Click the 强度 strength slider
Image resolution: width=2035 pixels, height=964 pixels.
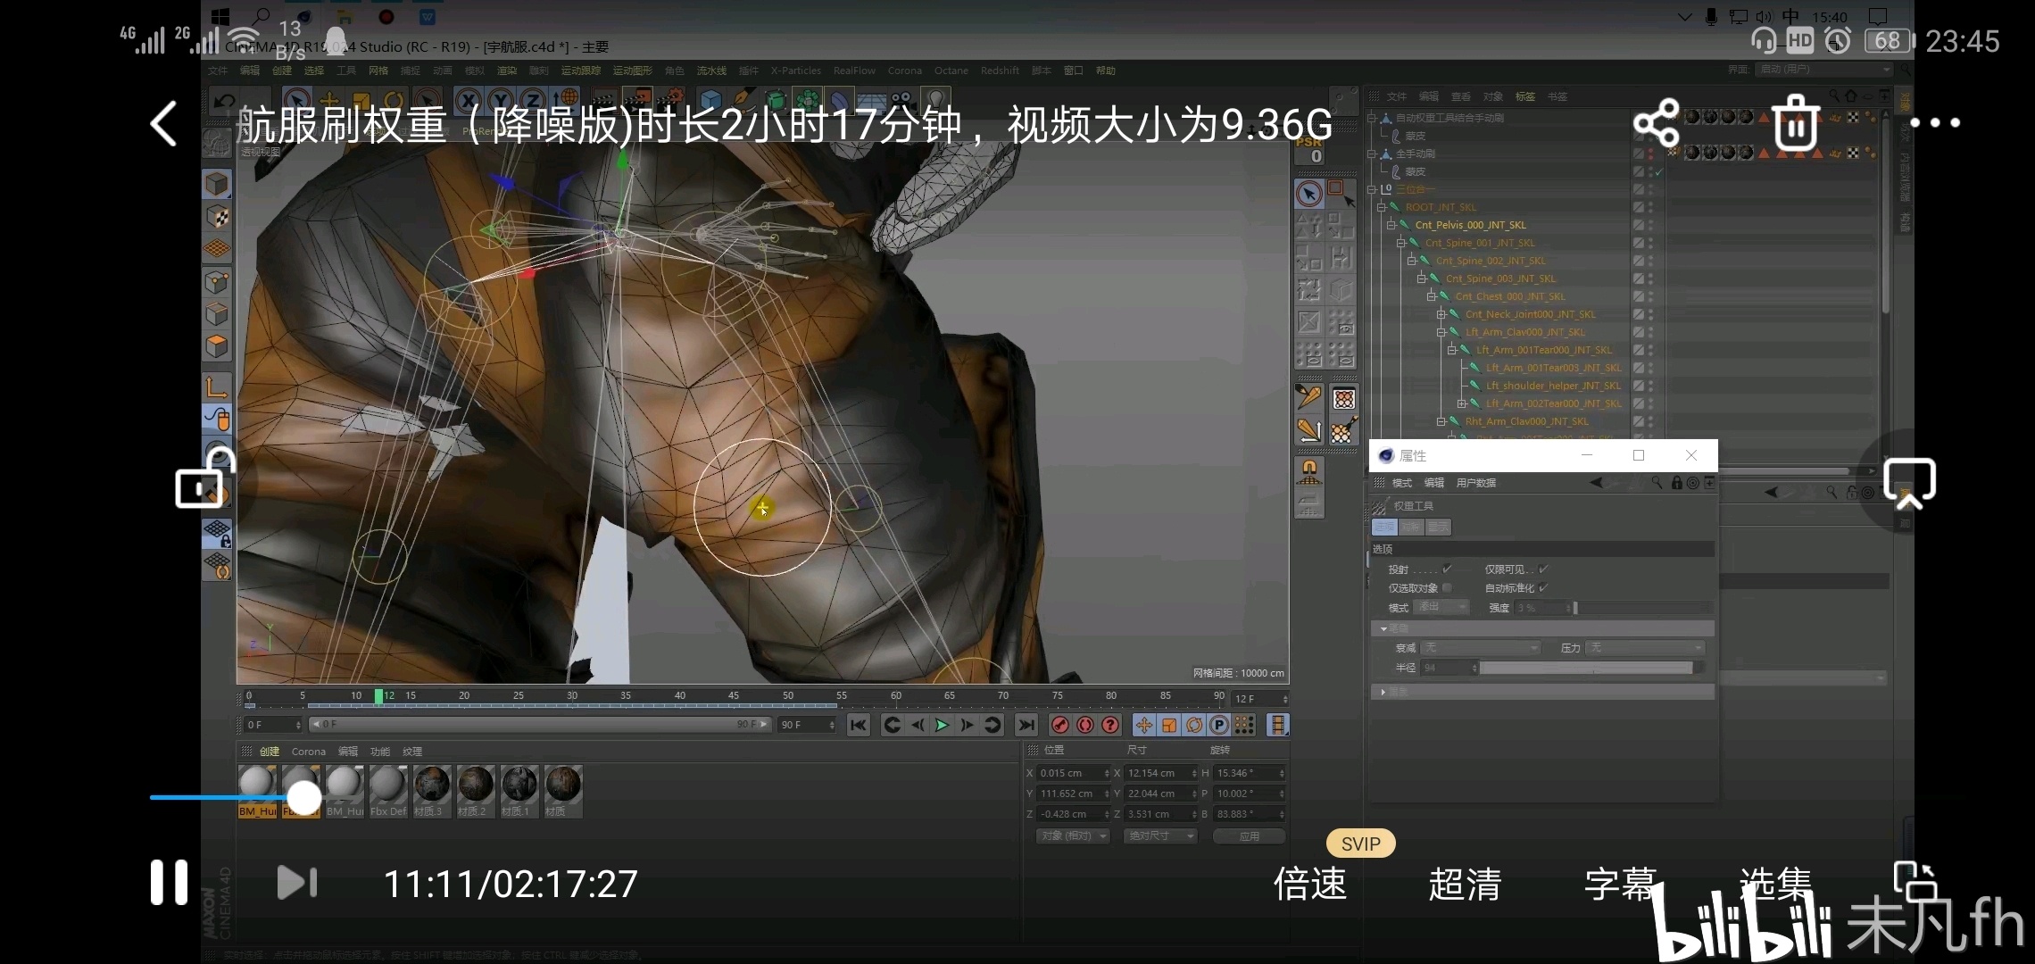[x=1642, y=608]
